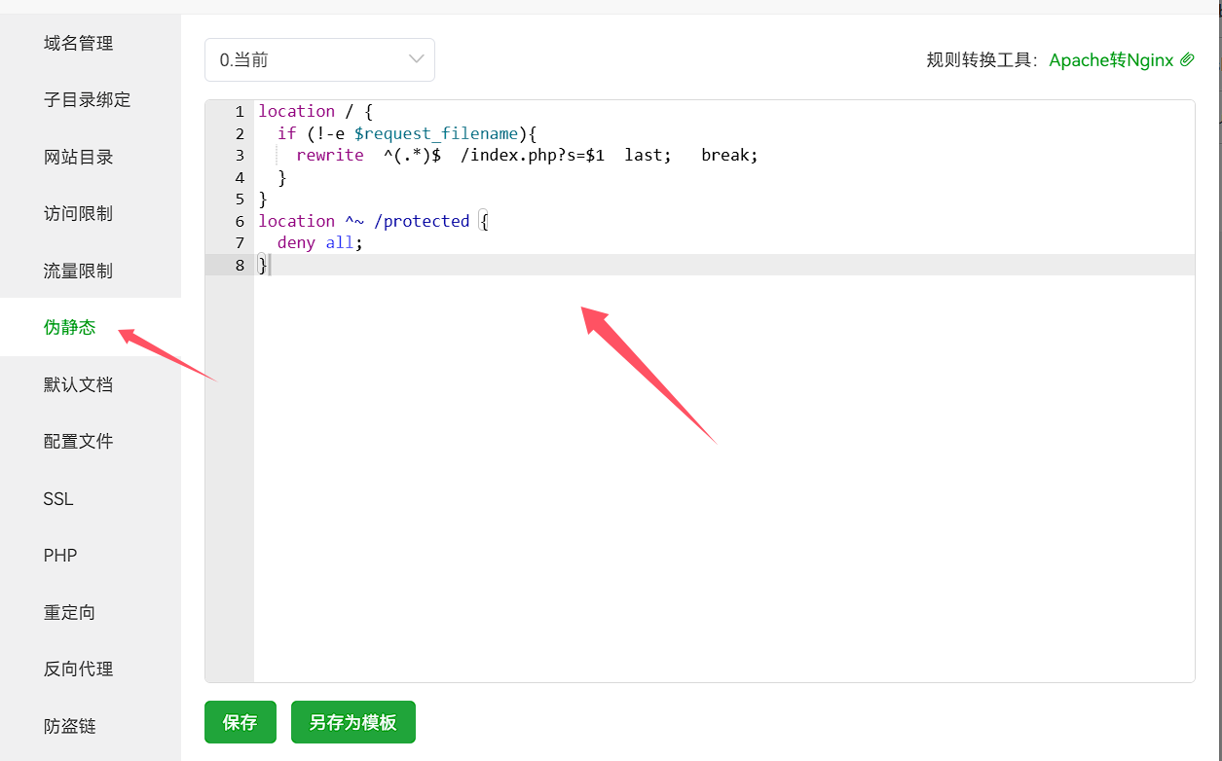
Task: Go to 反向代理 settings
Action: [78, 670]
